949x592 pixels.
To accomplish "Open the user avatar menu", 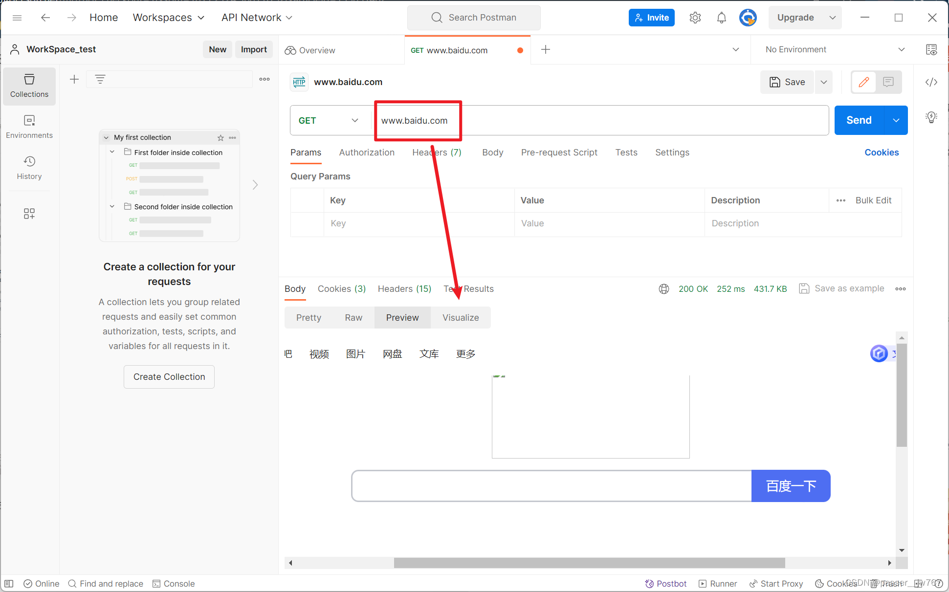I will point(748,18).
